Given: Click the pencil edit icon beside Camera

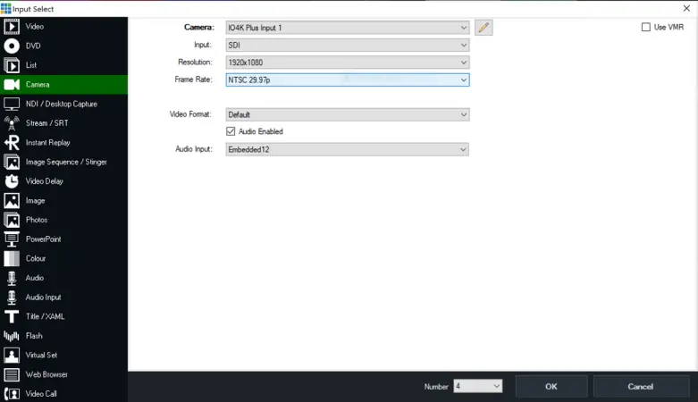Looking at the screenshot, I should (484, 28).
